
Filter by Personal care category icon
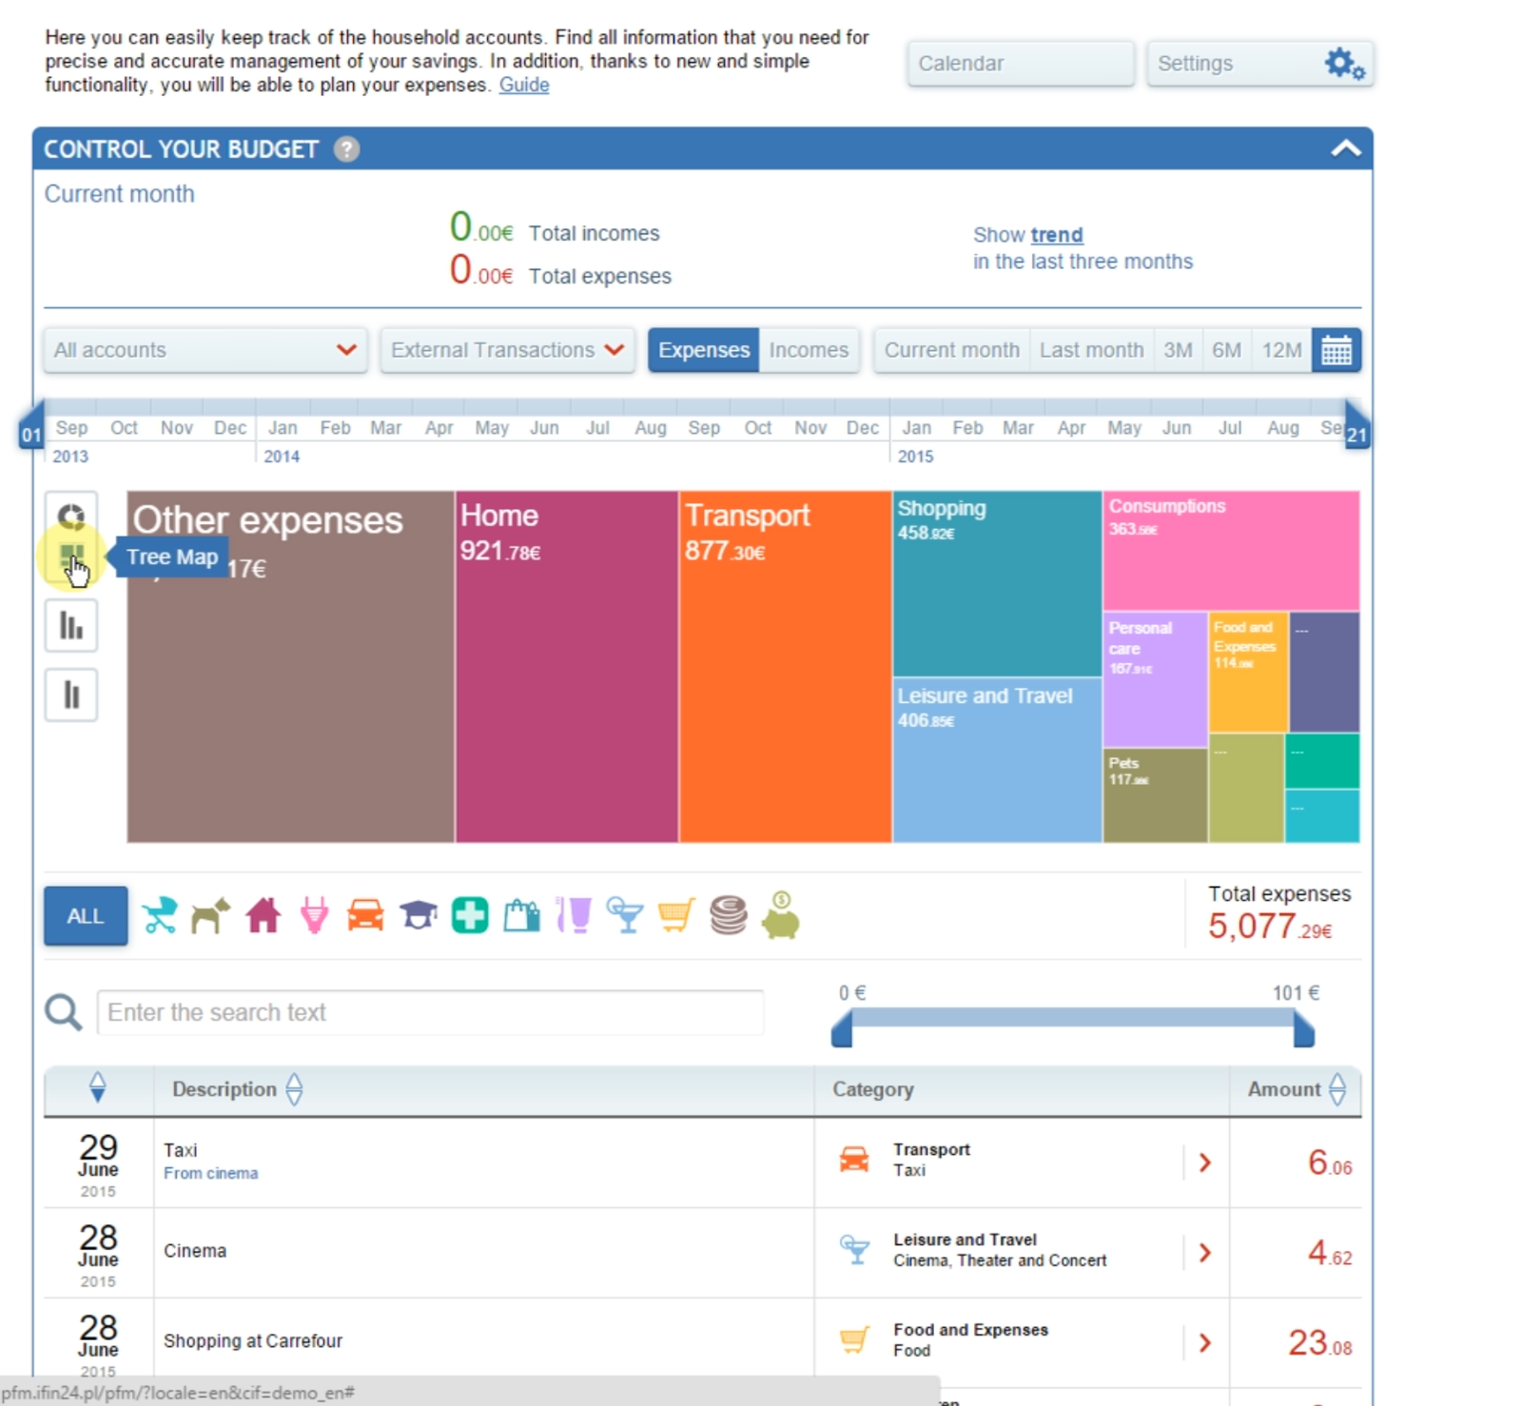574,915
